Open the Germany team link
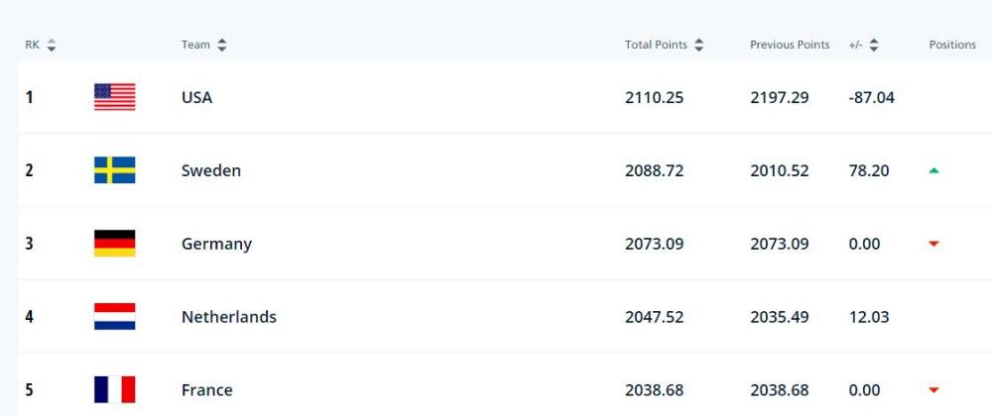Image resolution: width=992 pixels, height=416 pixels. point(216,244)
